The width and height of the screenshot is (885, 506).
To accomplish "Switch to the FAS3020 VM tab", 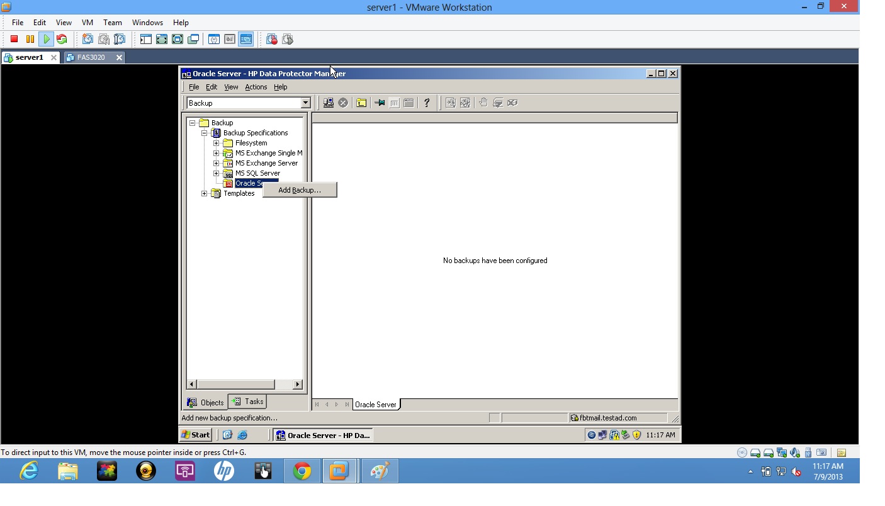I will [93, 57].
